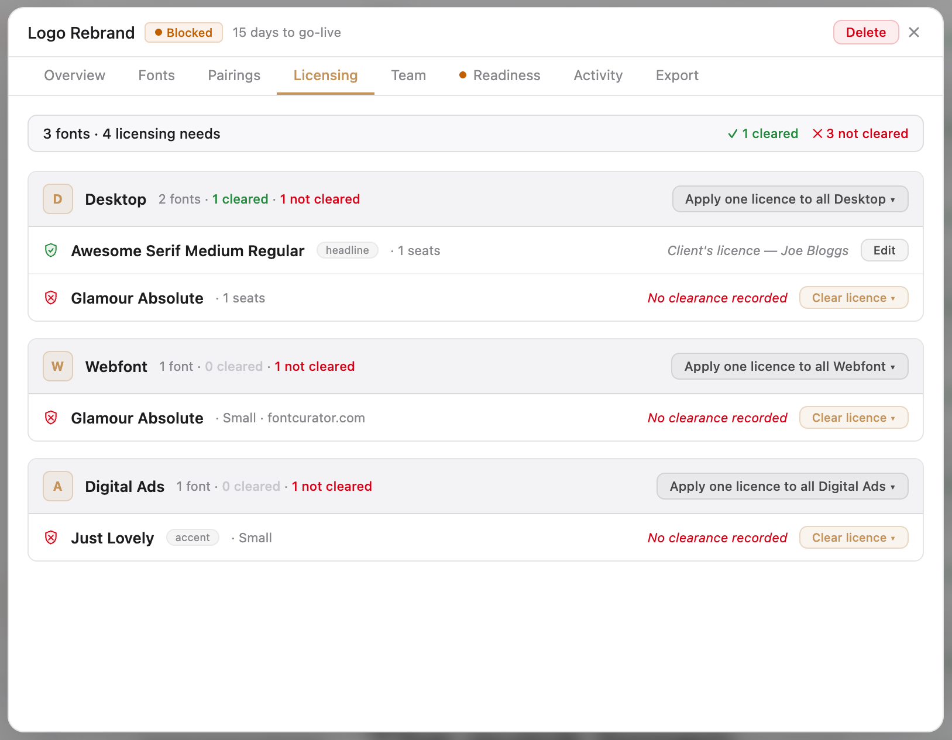Click the red shield icon on Webfont Glamour Absolute row

tap(51, 418)
